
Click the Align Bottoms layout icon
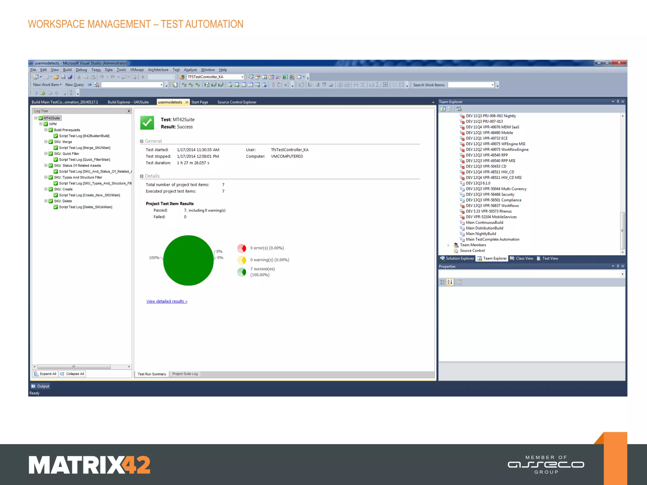tap(331, 85)
